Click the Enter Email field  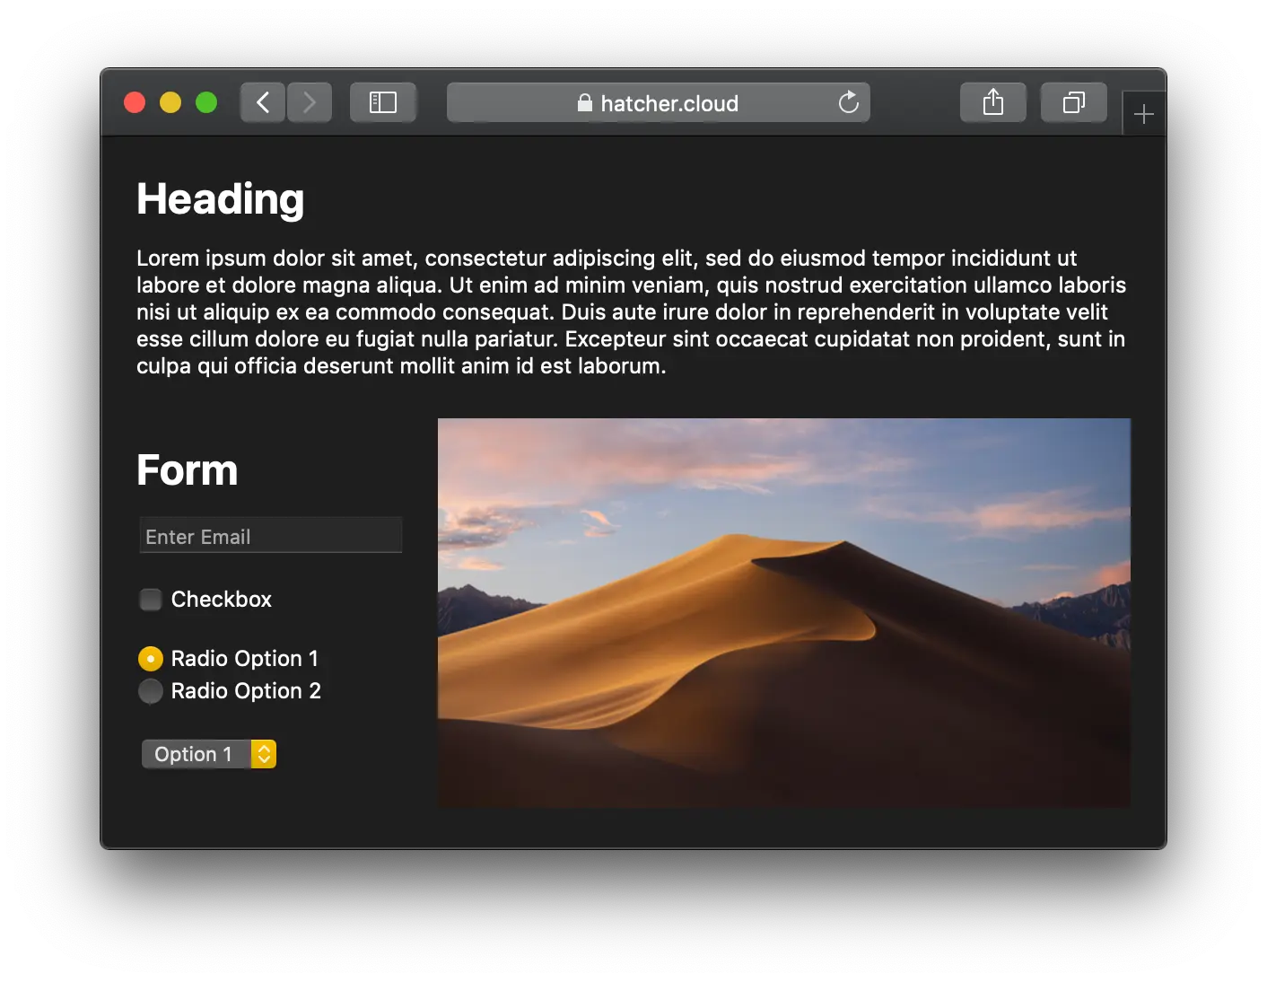pyautogui.click(x=270, y=535)
